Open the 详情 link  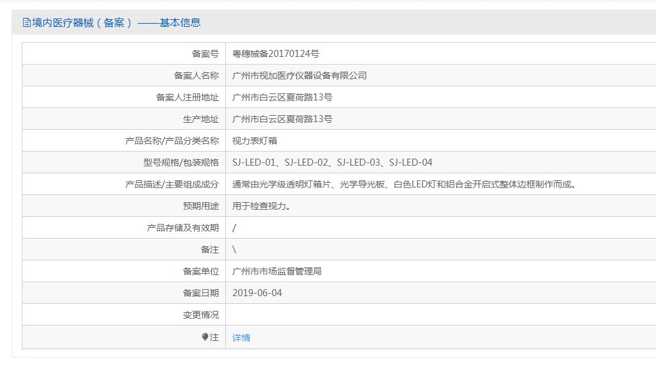[x=241, y=338]
